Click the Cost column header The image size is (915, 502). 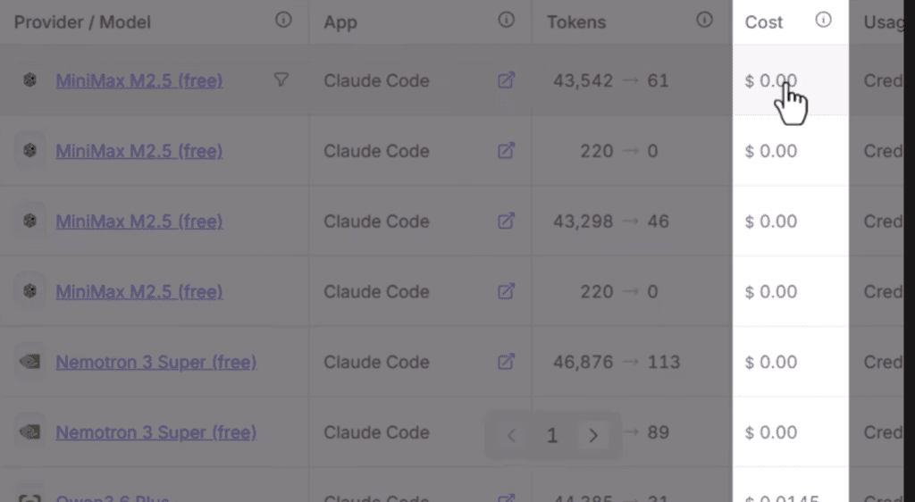point(763,22)
